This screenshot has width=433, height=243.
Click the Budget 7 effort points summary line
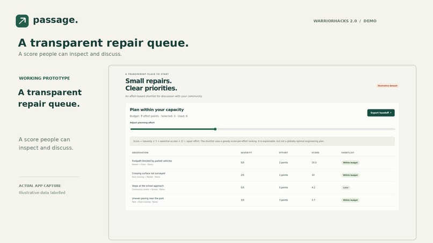[x=158, y=116]
